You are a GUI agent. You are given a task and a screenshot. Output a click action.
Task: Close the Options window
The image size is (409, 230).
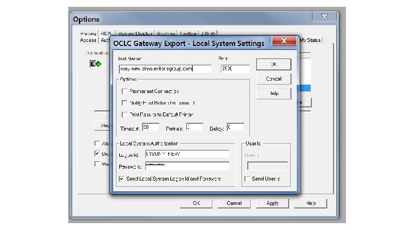(x=324, y=16)
